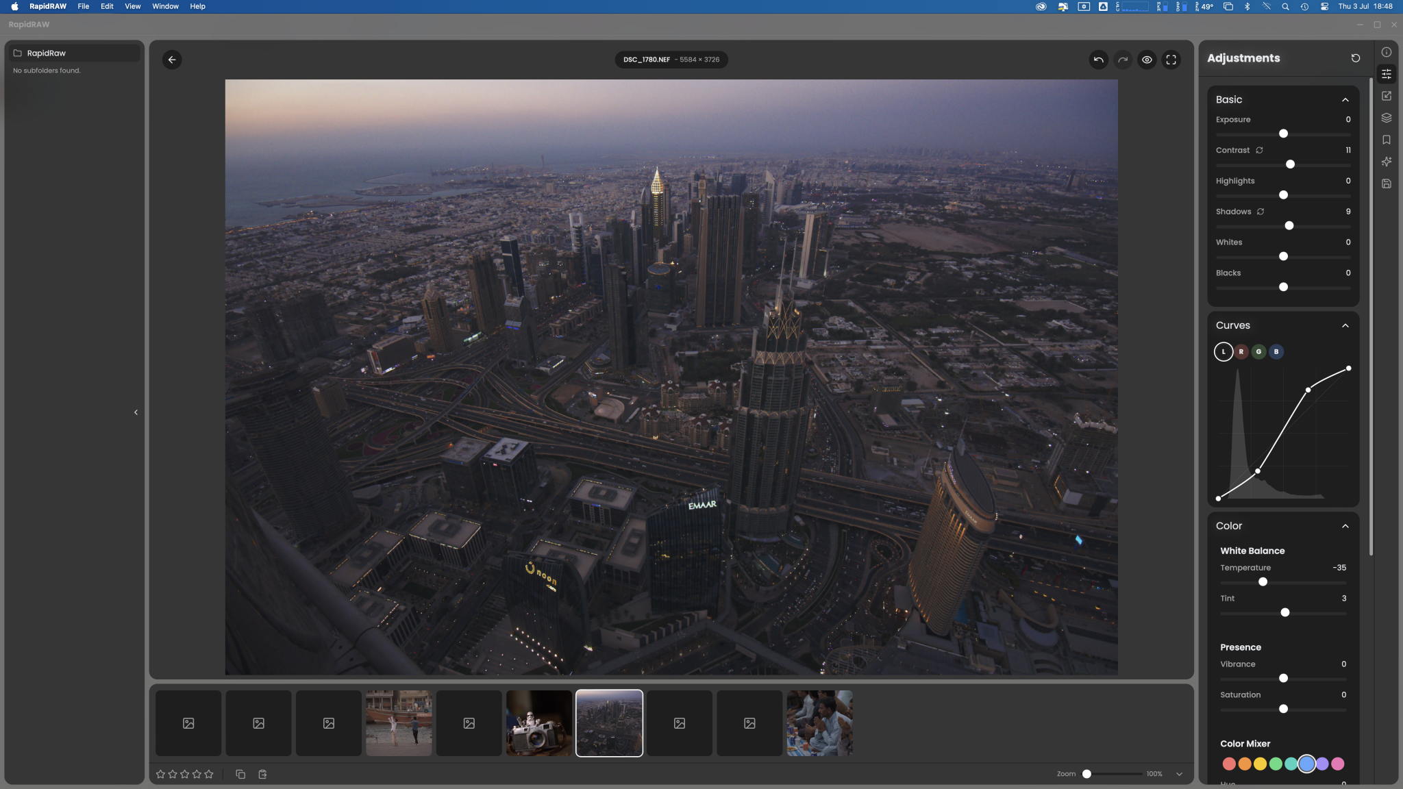Set rating to two stars
Viewport: 1403px width, 789px height.
click(x=173, y=774)
